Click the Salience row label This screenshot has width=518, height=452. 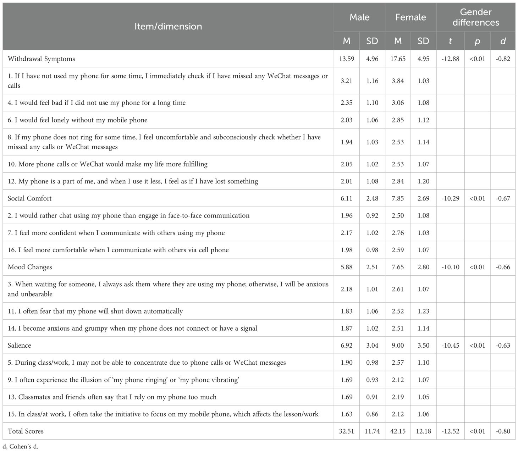tap(20, 346)
